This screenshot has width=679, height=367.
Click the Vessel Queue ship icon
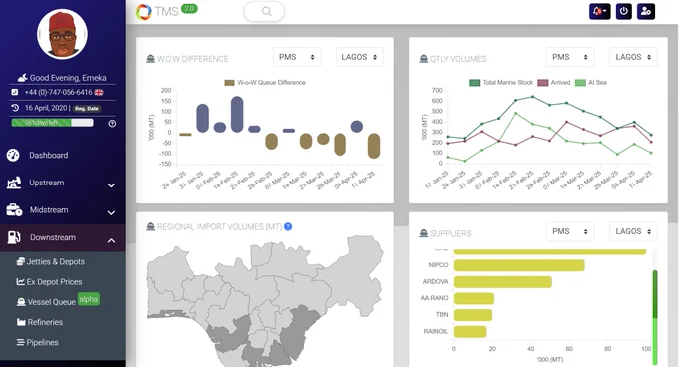click(x=21, y=302)
